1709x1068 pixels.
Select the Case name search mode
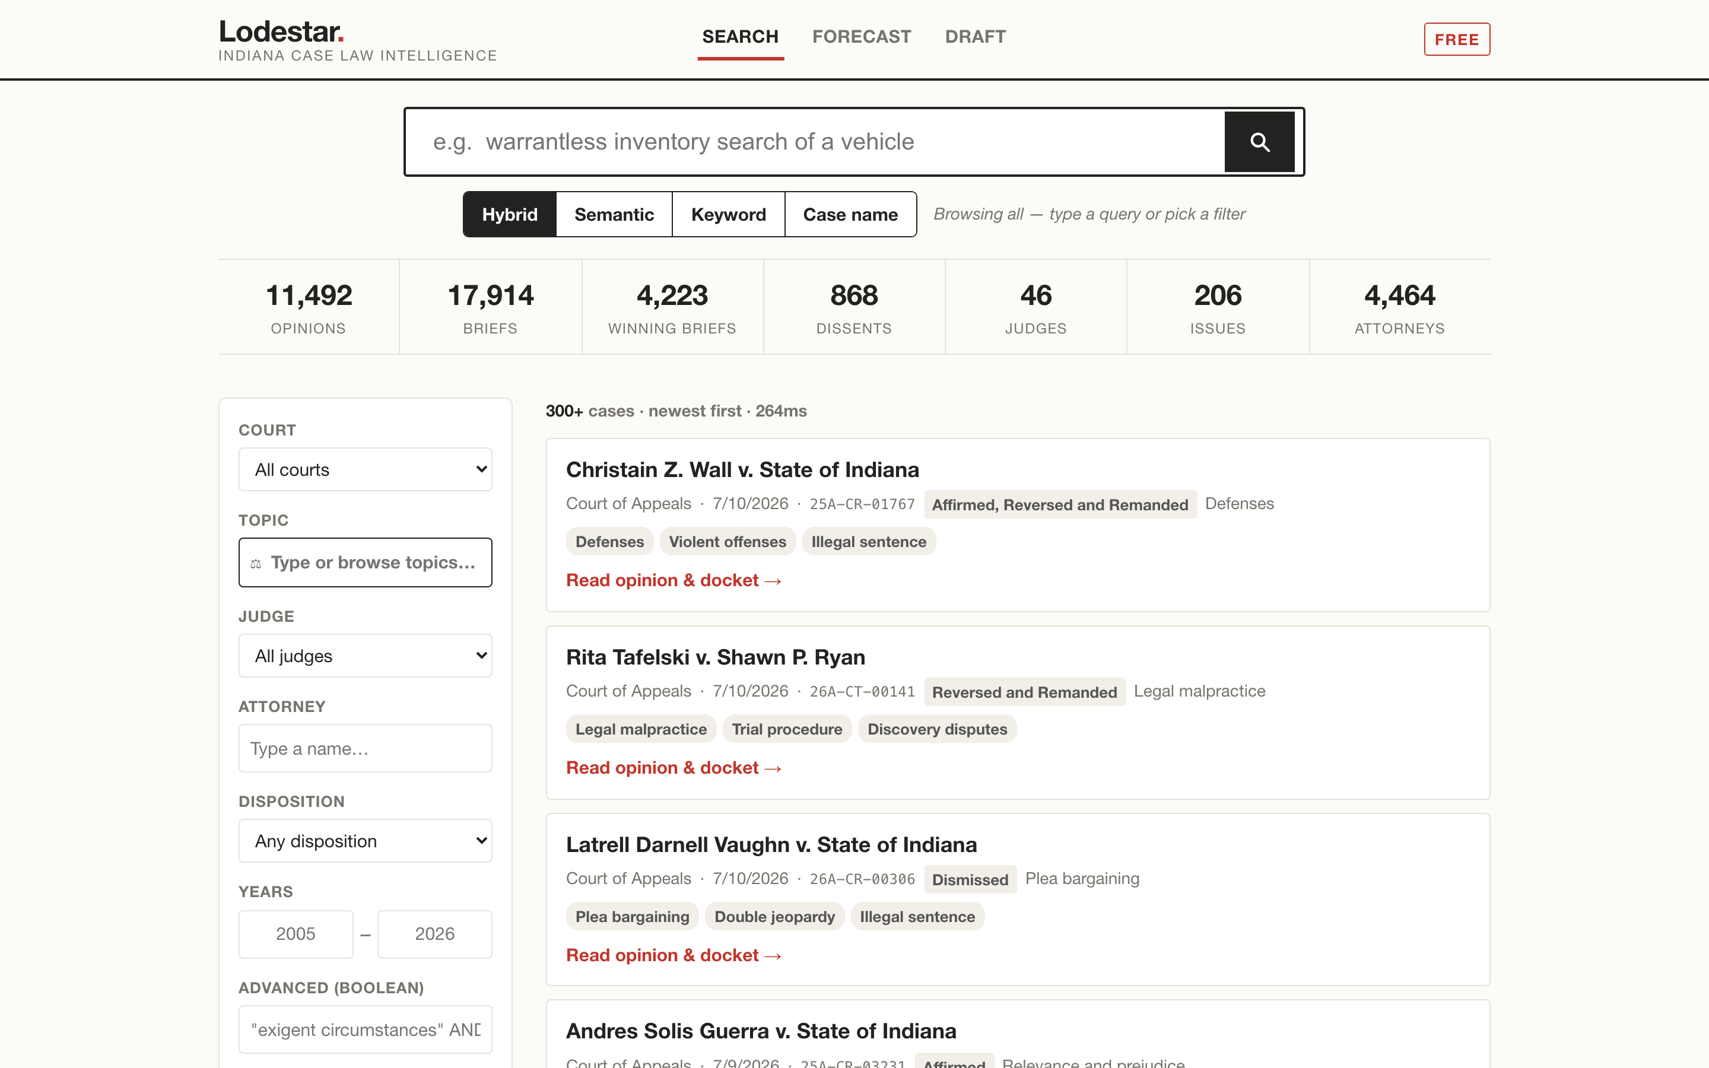(x=850, y=214)
